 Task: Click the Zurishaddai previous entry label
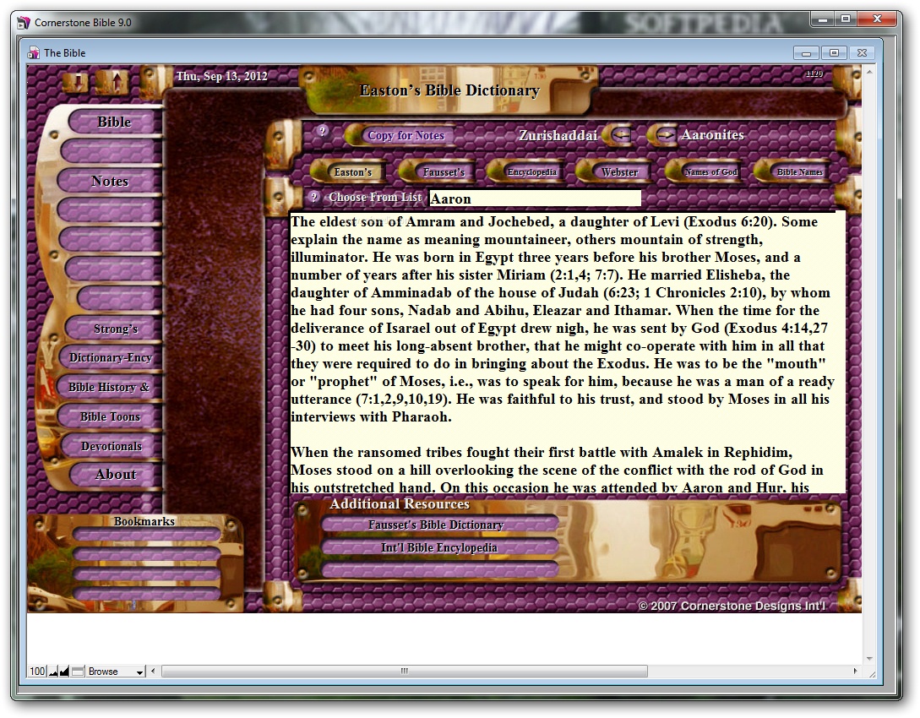tap(558, 135)
